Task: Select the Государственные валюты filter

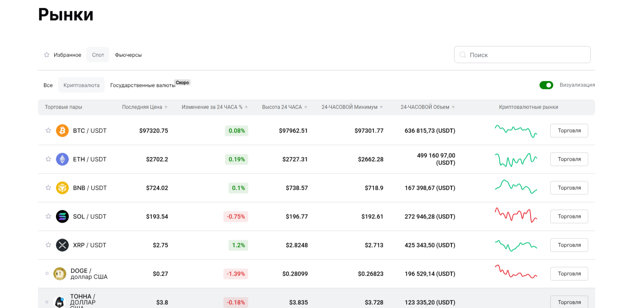Action: click(x=143, y=85)
